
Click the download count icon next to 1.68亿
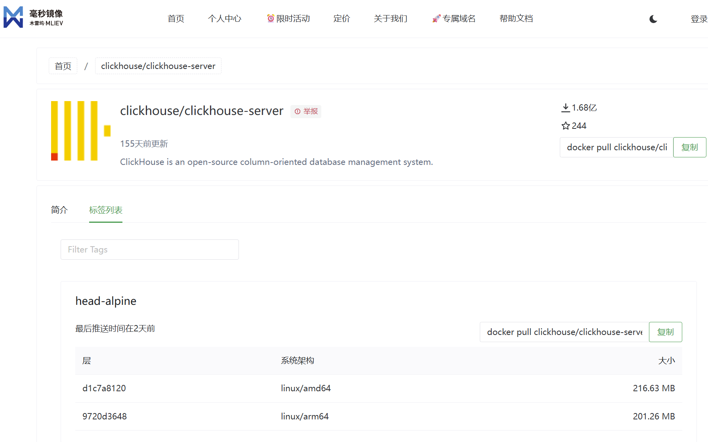pos(566,107)
